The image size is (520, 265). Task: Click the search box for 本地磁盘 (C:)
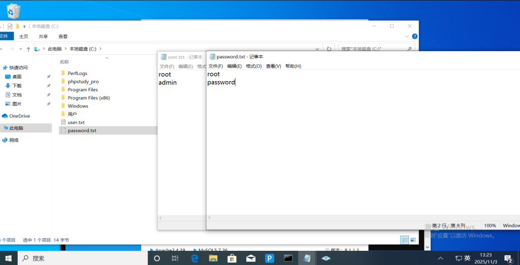coord(373,49)
